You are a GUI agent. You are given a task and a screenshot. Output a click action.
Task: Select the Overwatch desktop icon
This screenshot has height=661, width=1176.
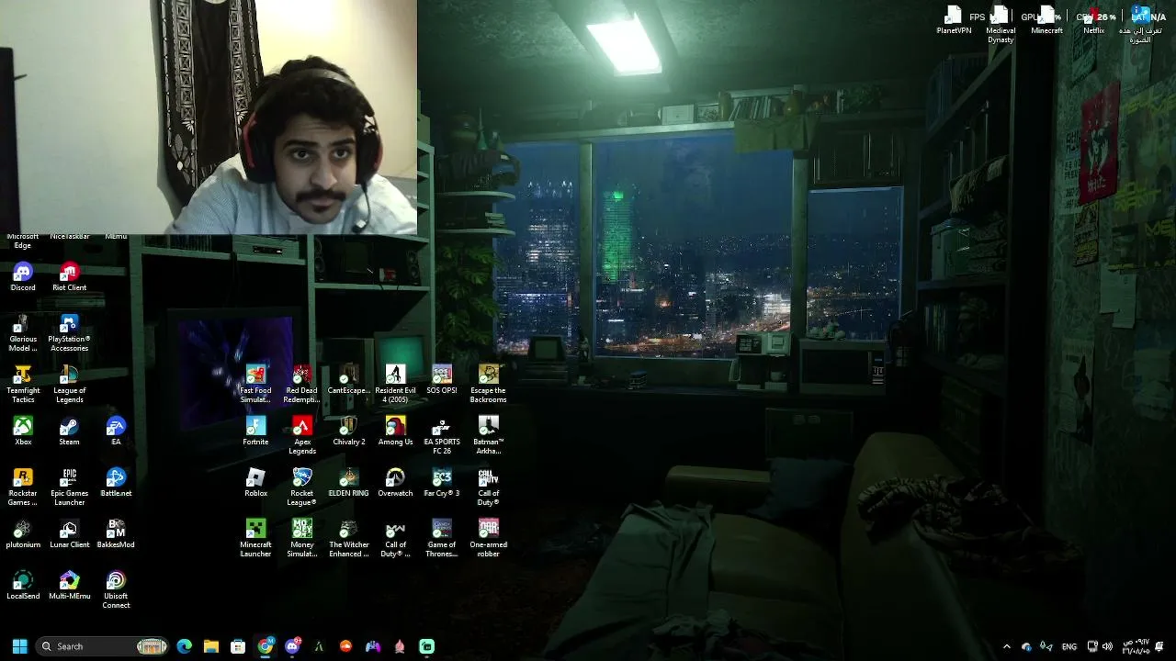(x=395, y=483)
